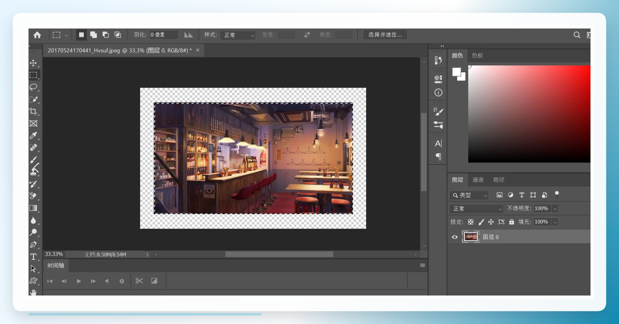The width and height of the screenshot is (619, 324).
Task: Expand the 填充 fill dropdown arrow
Action: [x=555, y=222]
